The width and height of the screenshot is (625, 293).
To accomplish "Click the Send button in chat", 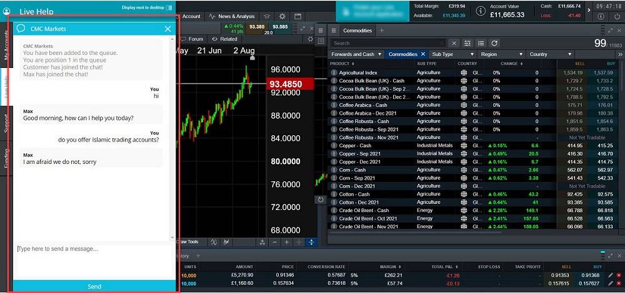I will [94, 286].
